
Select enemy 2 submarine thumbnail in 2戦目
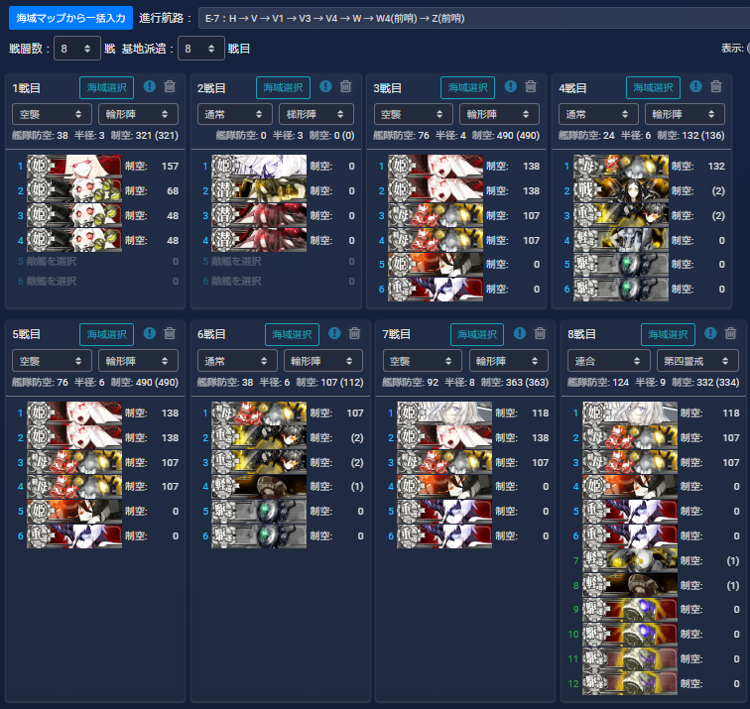(259, 190)
